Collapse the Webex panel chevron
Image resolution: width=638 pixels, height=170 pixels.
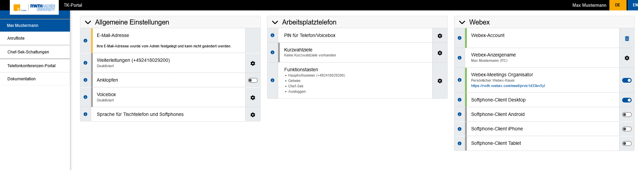click(x=462, y=22)
